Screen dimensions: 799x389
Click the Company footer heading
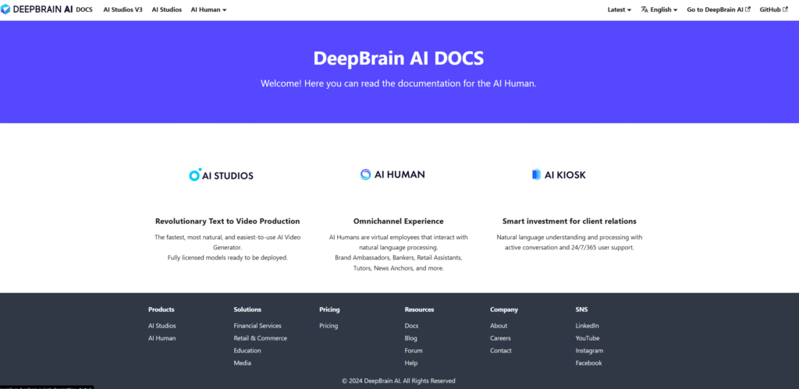[504, 309]
